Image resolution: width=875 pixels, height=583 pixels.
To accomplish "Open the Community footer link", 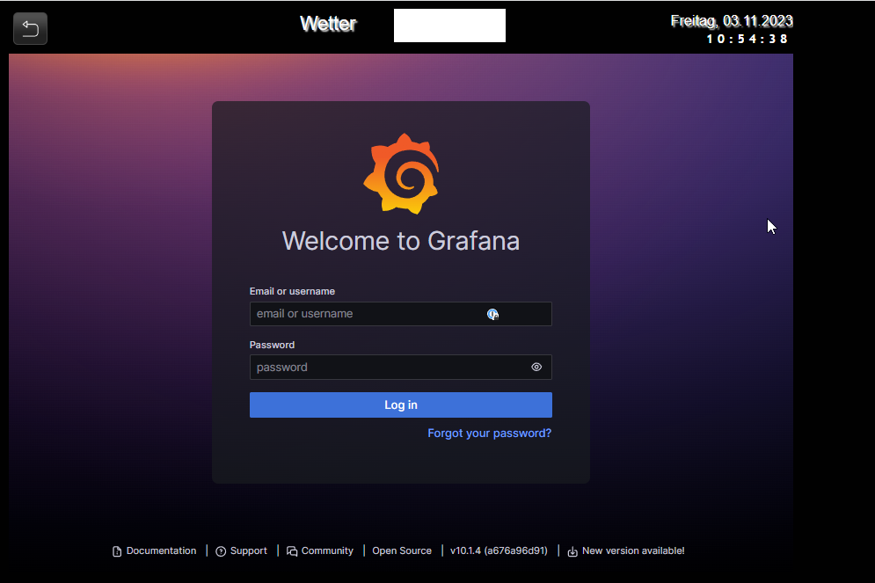I will pyautogui.click(x=320, y=550).
